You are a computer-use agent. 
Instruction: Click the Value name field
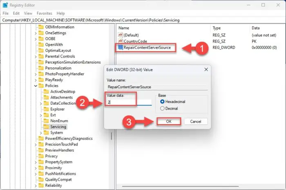[157, 87]
